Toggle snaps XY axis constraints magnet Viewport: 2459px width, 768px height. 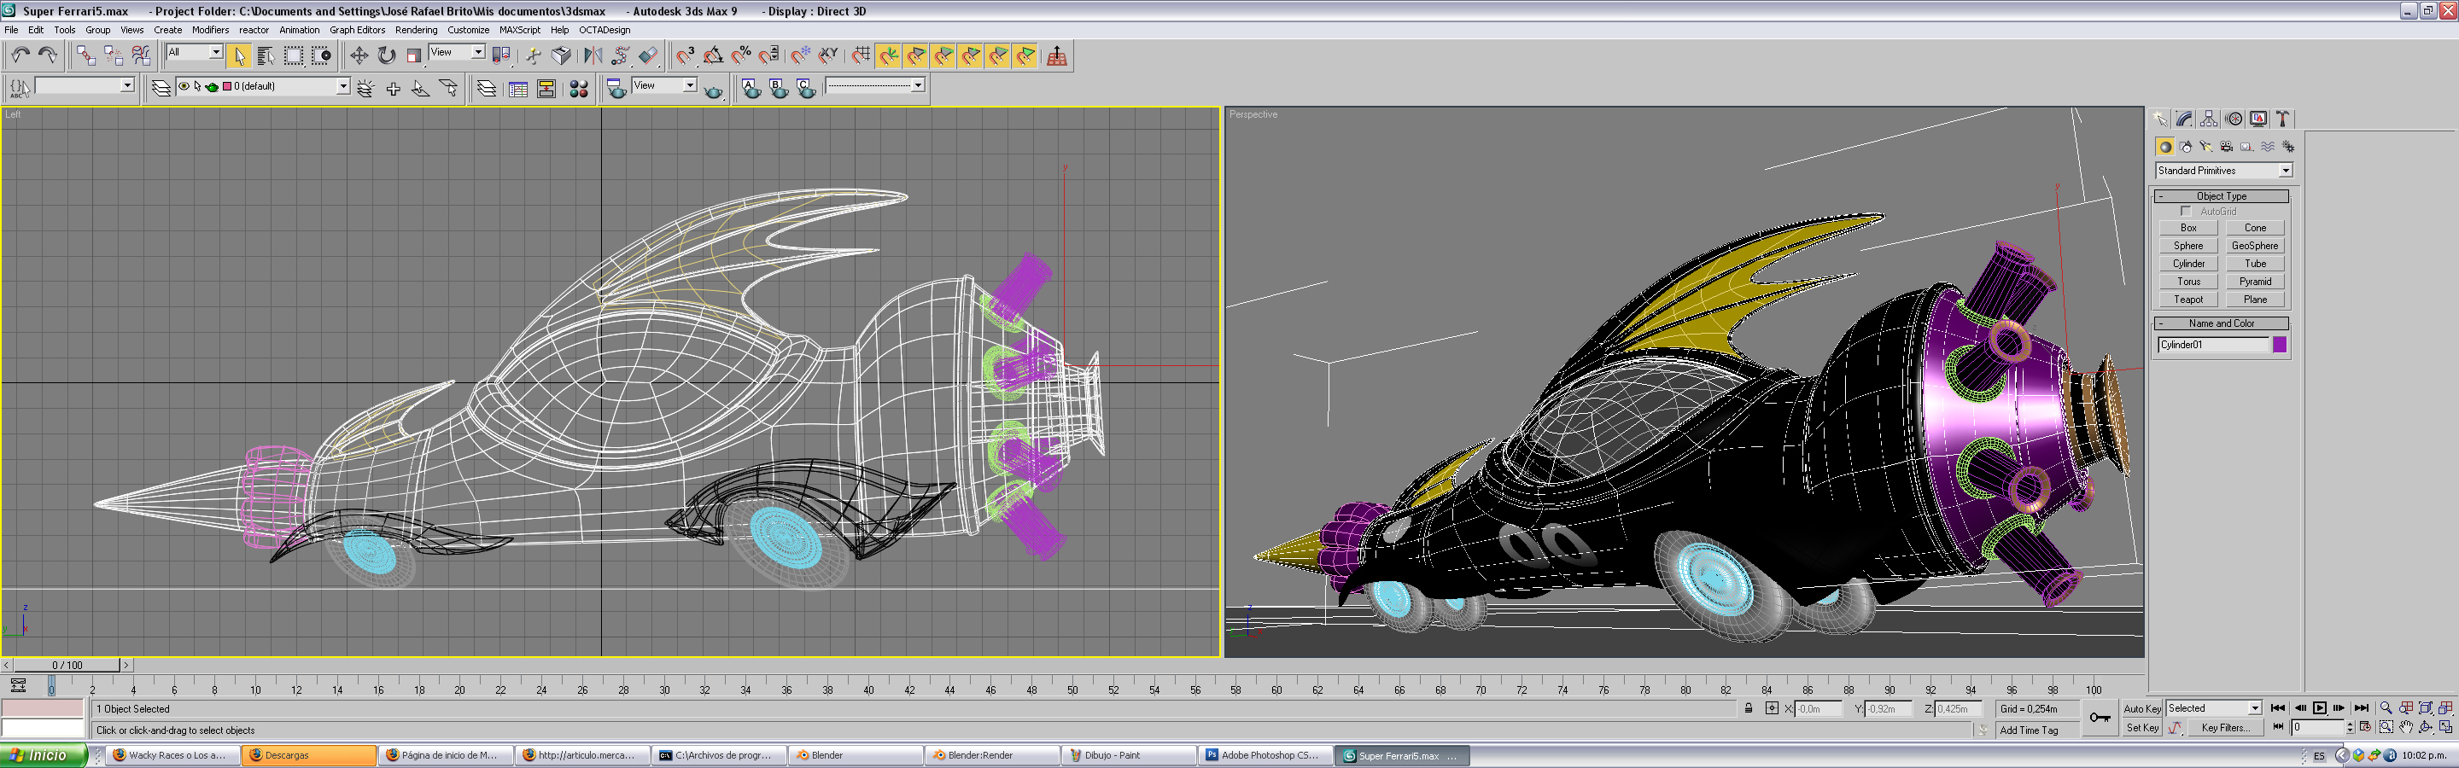pyautogui.click(x=828, y=56)
